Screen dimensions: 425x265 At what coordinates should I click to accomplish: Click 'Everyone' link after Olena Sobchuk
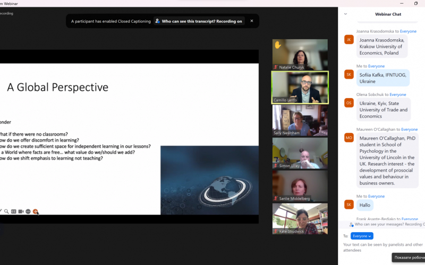398,95
